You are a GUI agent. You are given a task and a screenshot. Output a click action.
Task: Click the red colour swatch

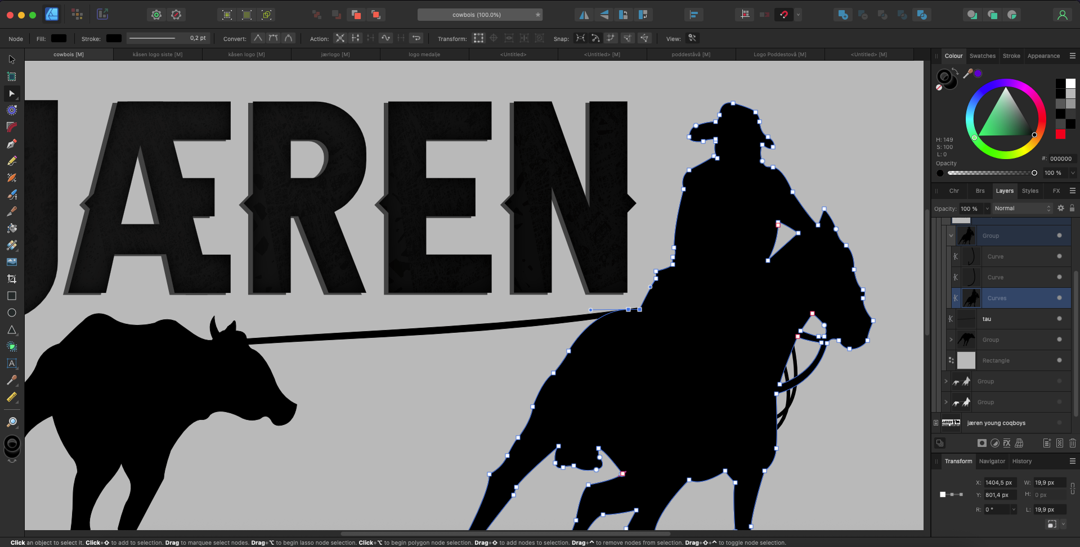pyautogui.click(x=1060, y=134)
